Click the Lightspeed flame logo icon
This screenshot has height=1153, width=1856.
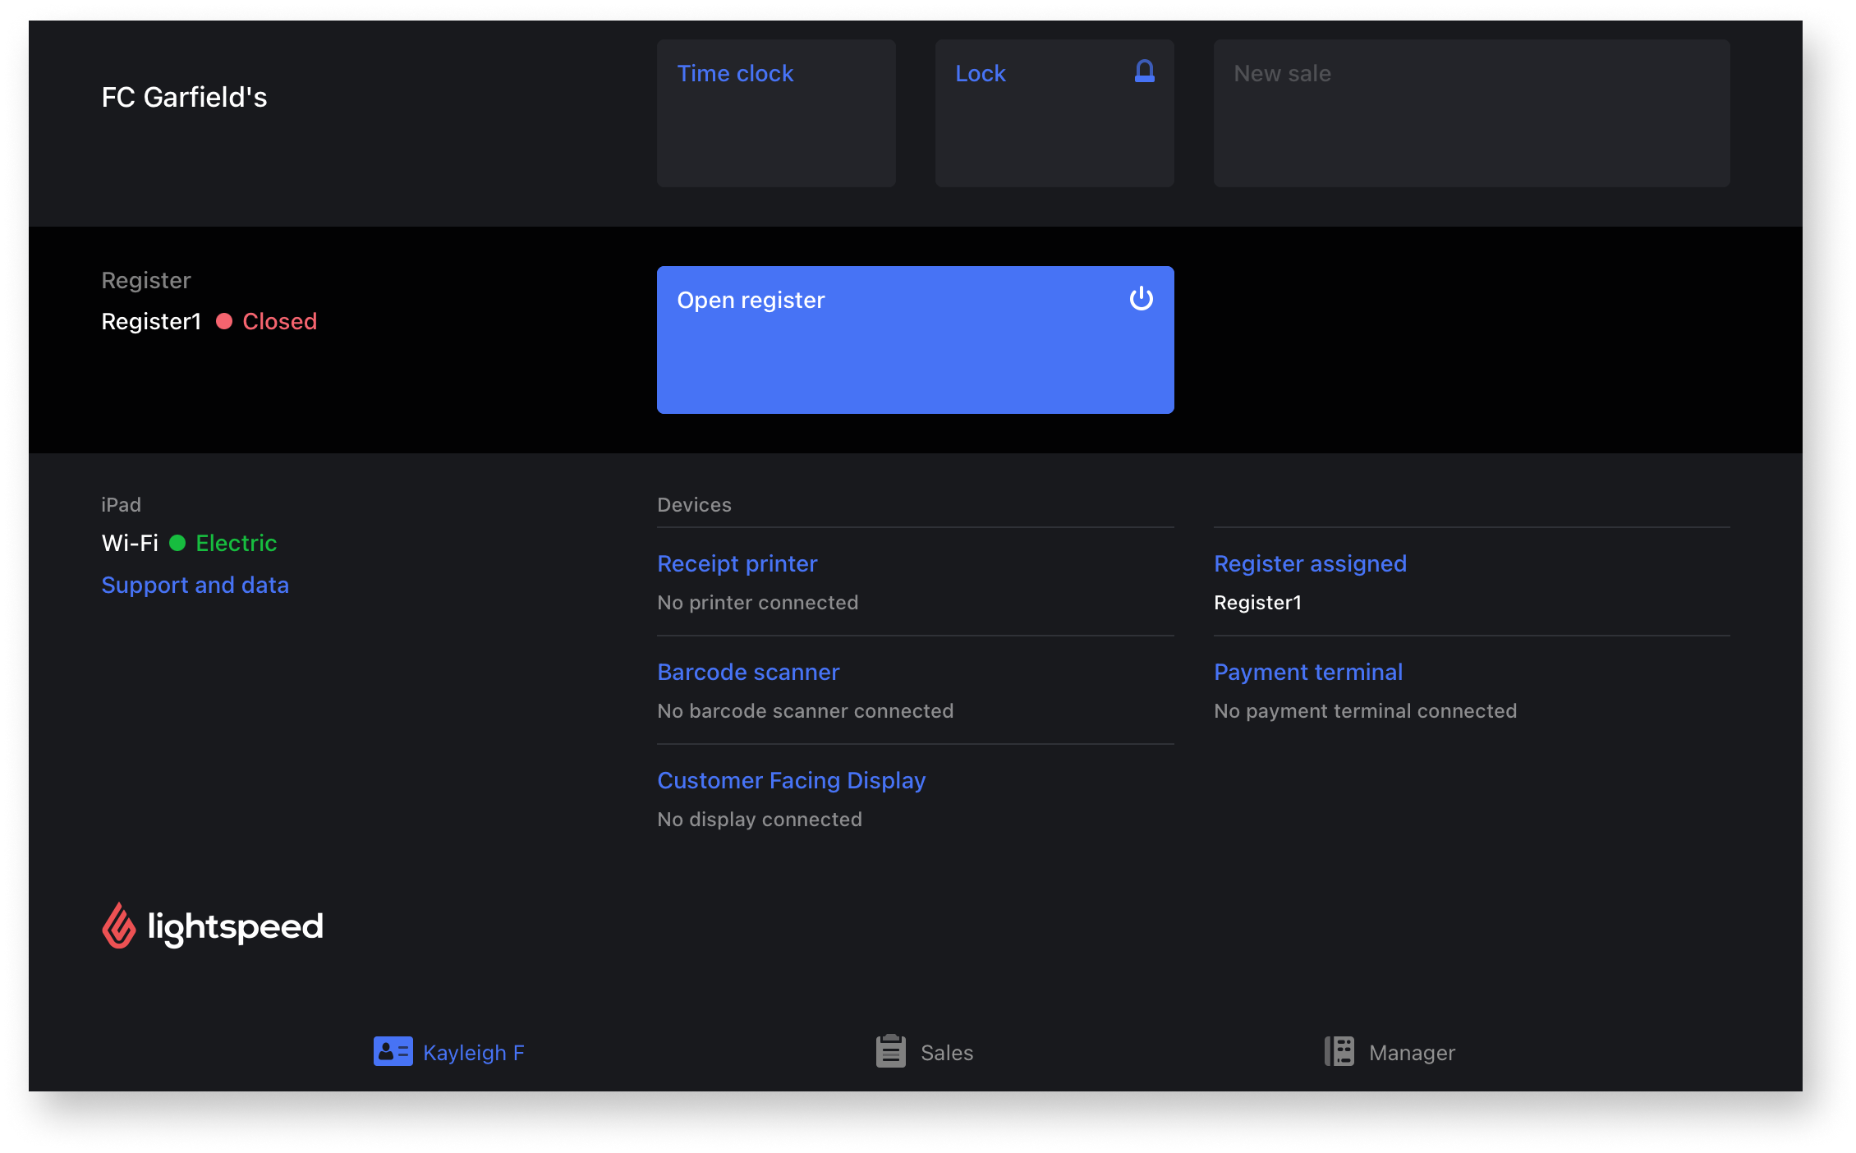[117, 926]
